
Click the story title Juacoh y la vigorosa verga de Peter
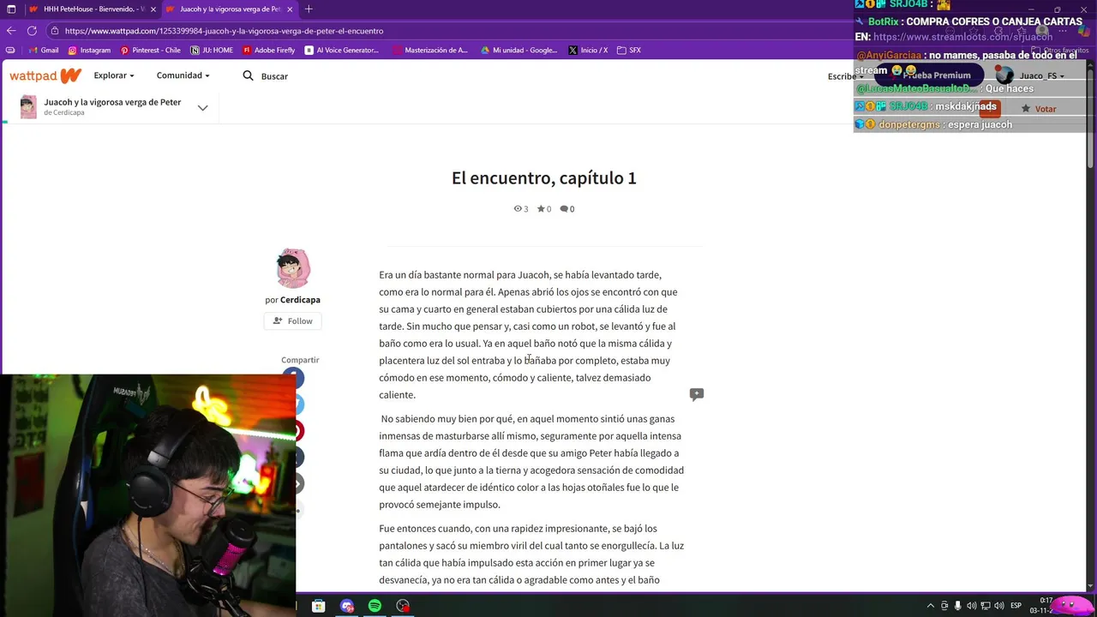tap(112, 102)
